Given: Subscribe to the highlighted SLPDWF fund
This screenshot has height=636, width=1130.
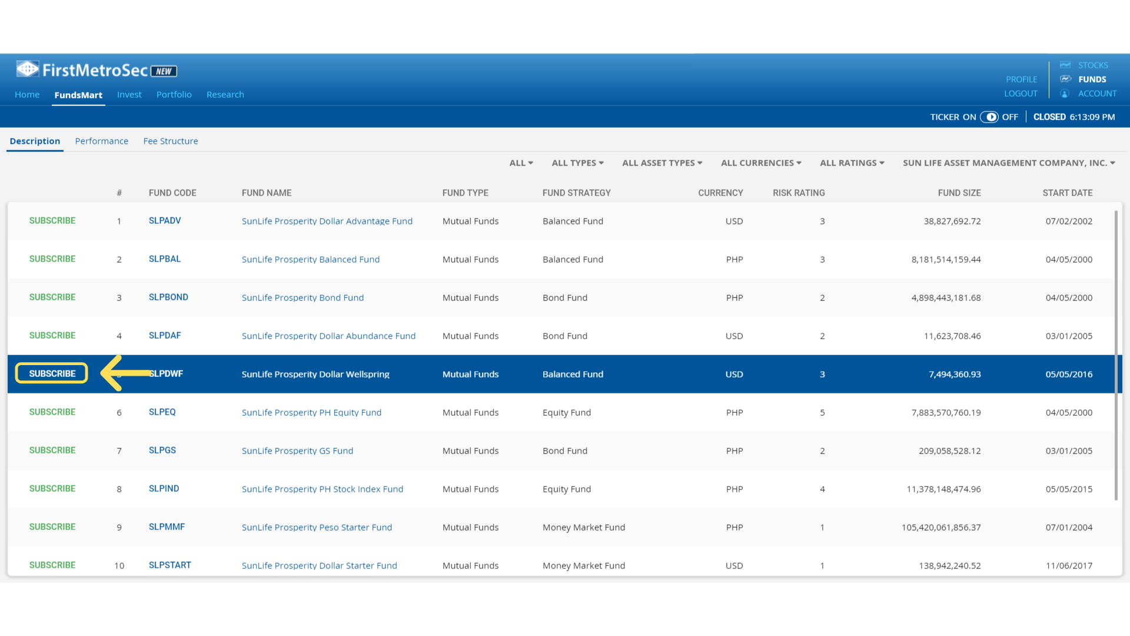Looking at the screenshot, I should click(x=52, y=374).
